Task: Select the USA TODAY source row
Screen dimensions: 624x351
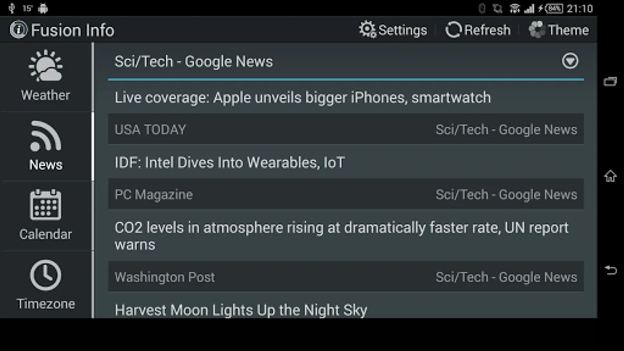Action: pyautogui.click(x=346, y=129)
